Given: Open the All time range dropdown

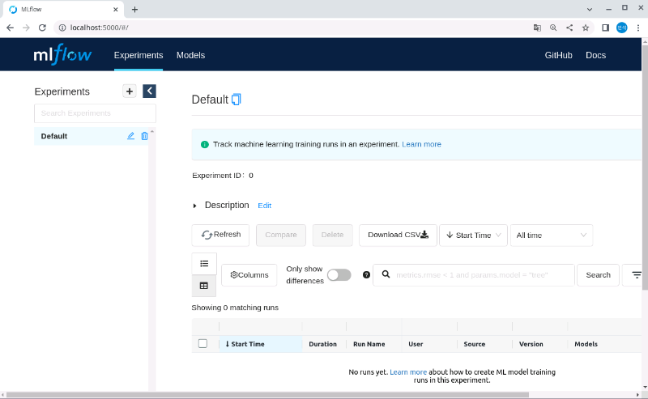Looking at the screenshot, I should (x=552, y=236).
